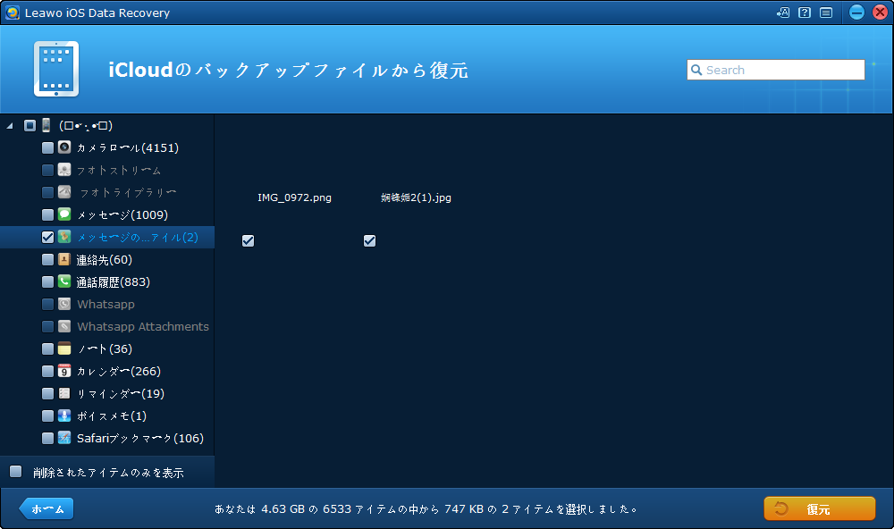Uncheck the IMG_0972.png file checkbox
Image resolution: width=894 pixels, height=529 pixels.
click(x=248, y=240)
